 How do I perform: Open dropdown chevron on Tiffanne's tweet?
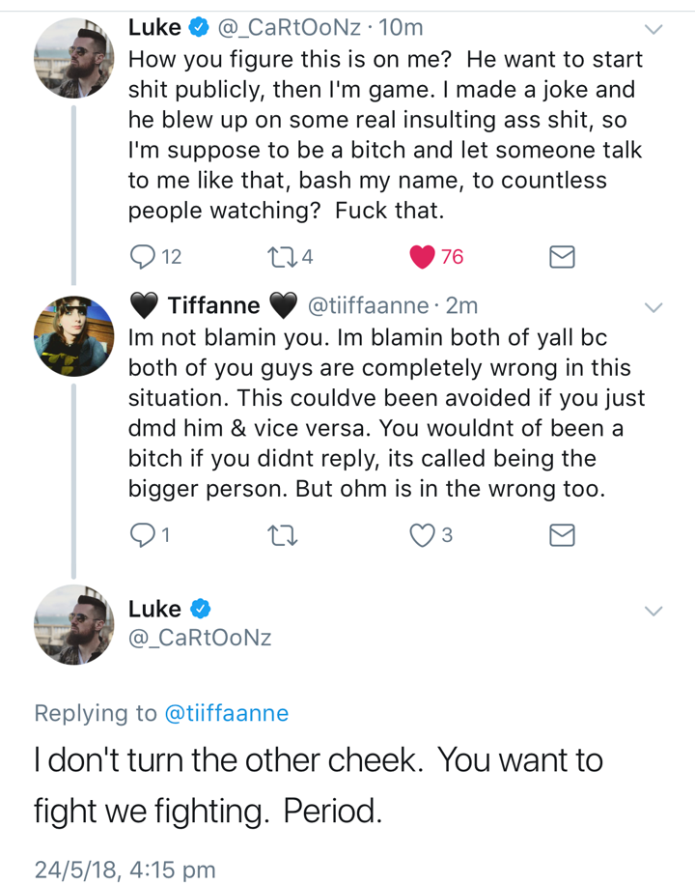click(653, 307)
